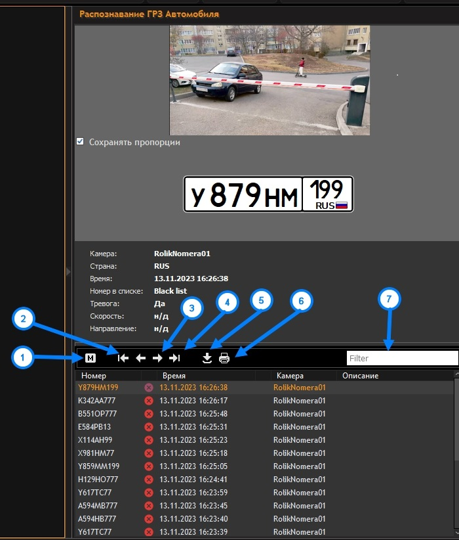Jump to the last record
Image resolution: width=459 pixels, height=540 pixels.
174,358
